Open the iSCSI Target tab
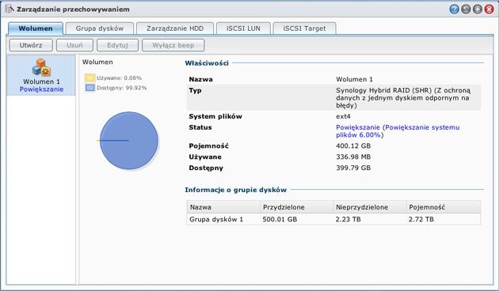This screenshot has width=499, height=291. 305,28
